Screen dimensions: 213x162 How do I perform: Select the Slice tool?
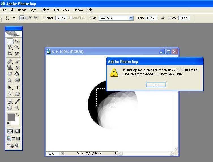point(17,54)
